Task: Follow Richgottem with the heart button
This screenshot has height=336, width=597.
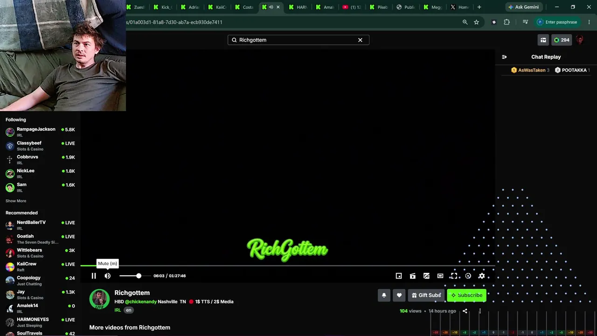Action: (399, 295)
